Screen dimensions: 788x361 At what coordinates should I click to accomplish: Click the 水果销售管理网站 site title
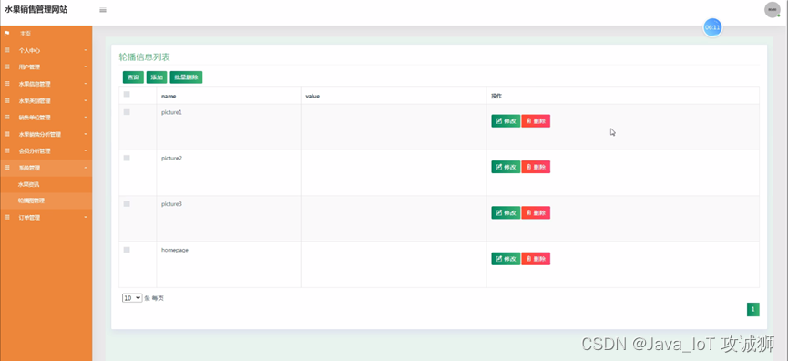point(36,9)
